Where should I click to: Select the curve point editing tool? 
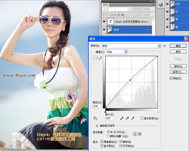click(95, 58)
